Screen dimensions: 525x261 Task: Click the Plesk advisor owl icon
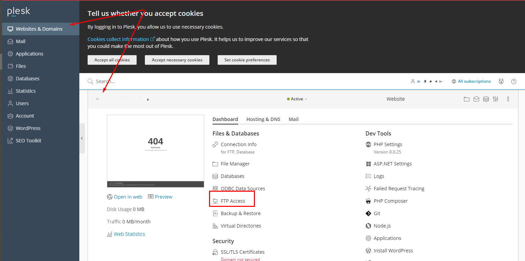[x=501, y=81]
